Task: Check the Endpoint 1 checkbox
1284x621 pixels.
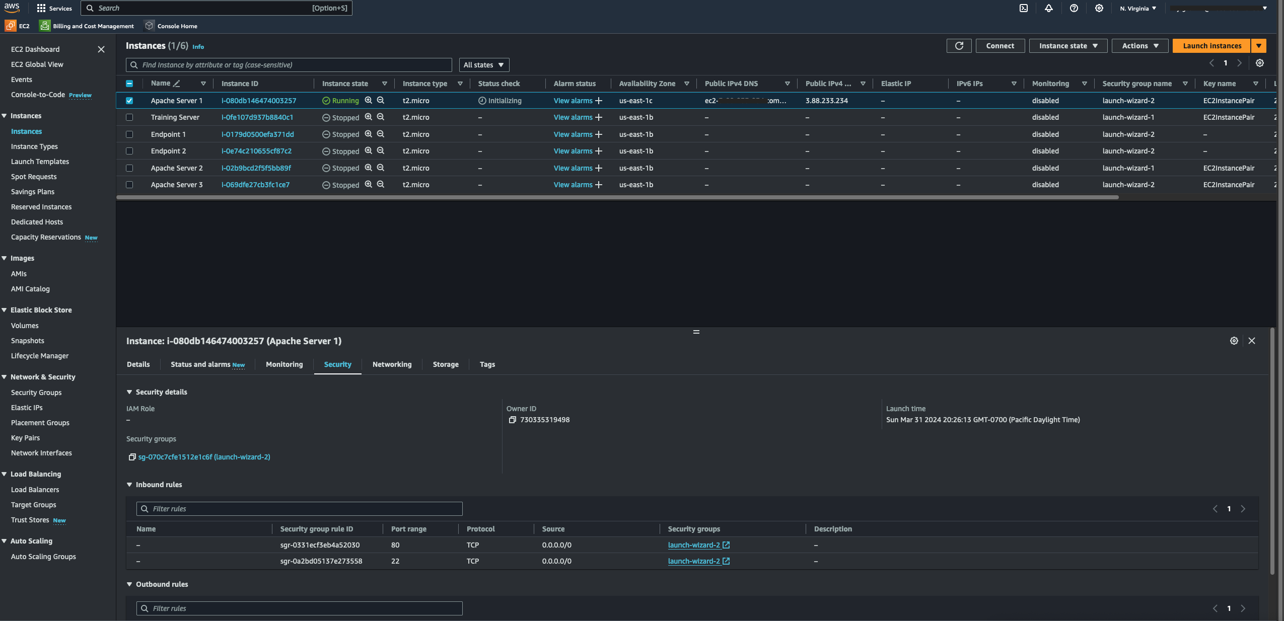Action: [129, 134]
